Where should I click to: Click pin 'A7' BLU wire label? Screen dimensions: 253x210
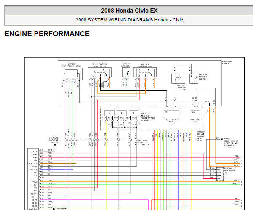coord(50,168)
